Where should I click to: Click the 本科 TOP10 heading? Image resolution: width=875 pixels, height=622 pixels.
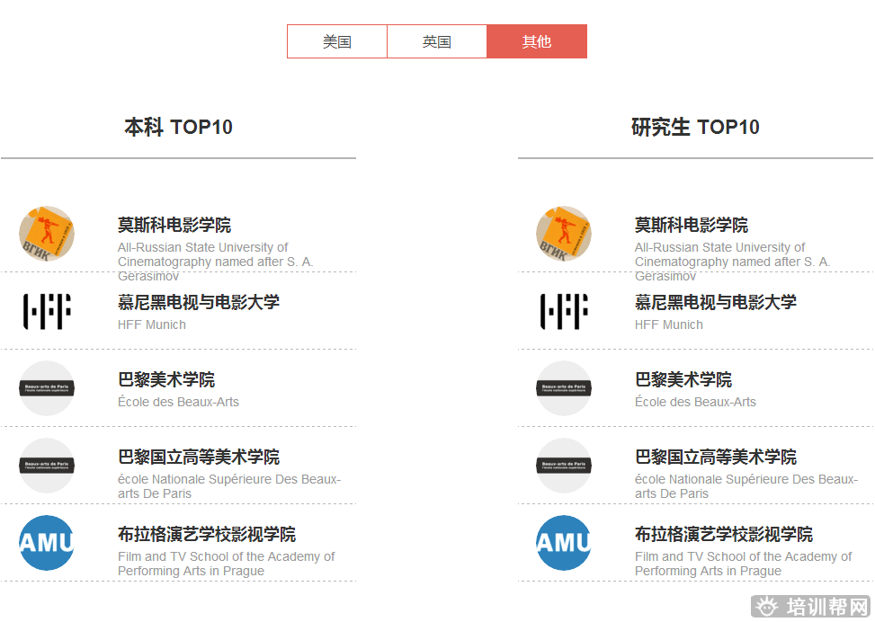pos(178,128)
